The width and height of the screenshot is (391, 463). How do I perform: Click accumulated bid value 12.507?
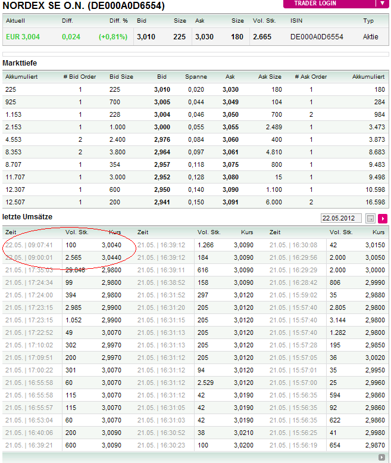15,202
